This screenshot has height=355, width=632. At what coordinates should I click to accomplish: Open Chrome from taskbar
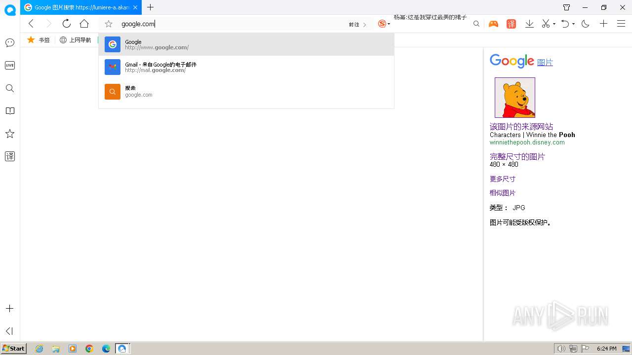click(x=89, y=349)
